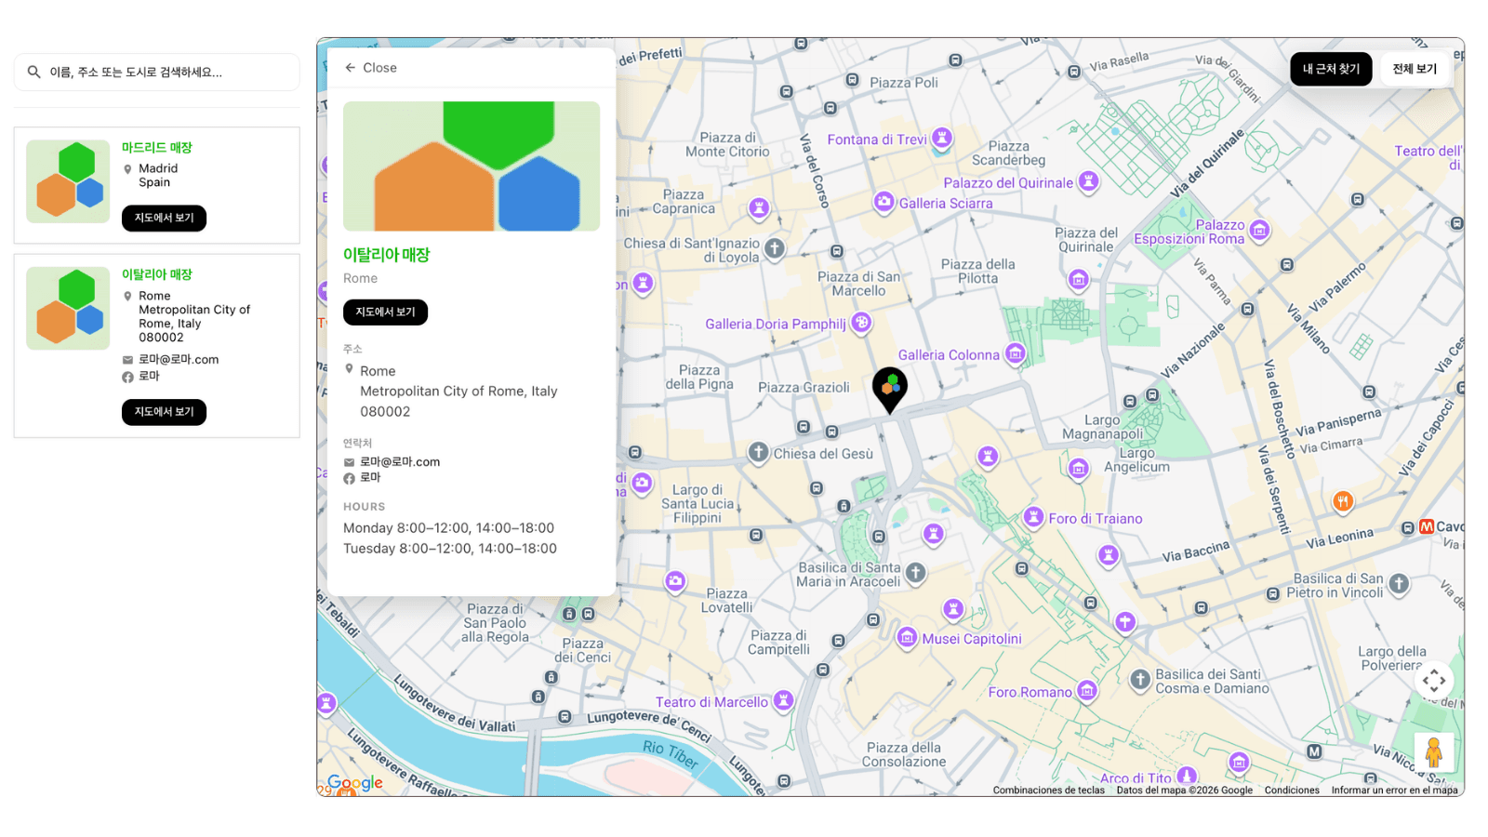
Task: Click the Galleria Doria Pamphilj marker icon
Action: [861, 323]
